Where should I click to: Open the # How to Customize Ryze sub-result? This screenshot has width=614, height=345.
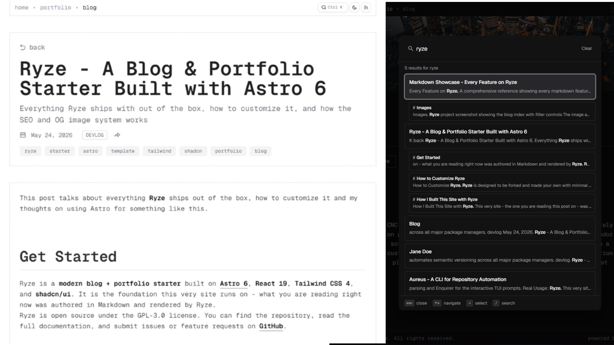[502, 182]
